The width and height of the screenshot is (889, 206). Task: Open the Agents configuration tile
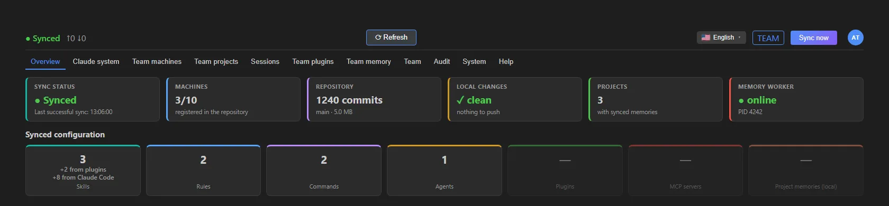click(x=444, y=170)
